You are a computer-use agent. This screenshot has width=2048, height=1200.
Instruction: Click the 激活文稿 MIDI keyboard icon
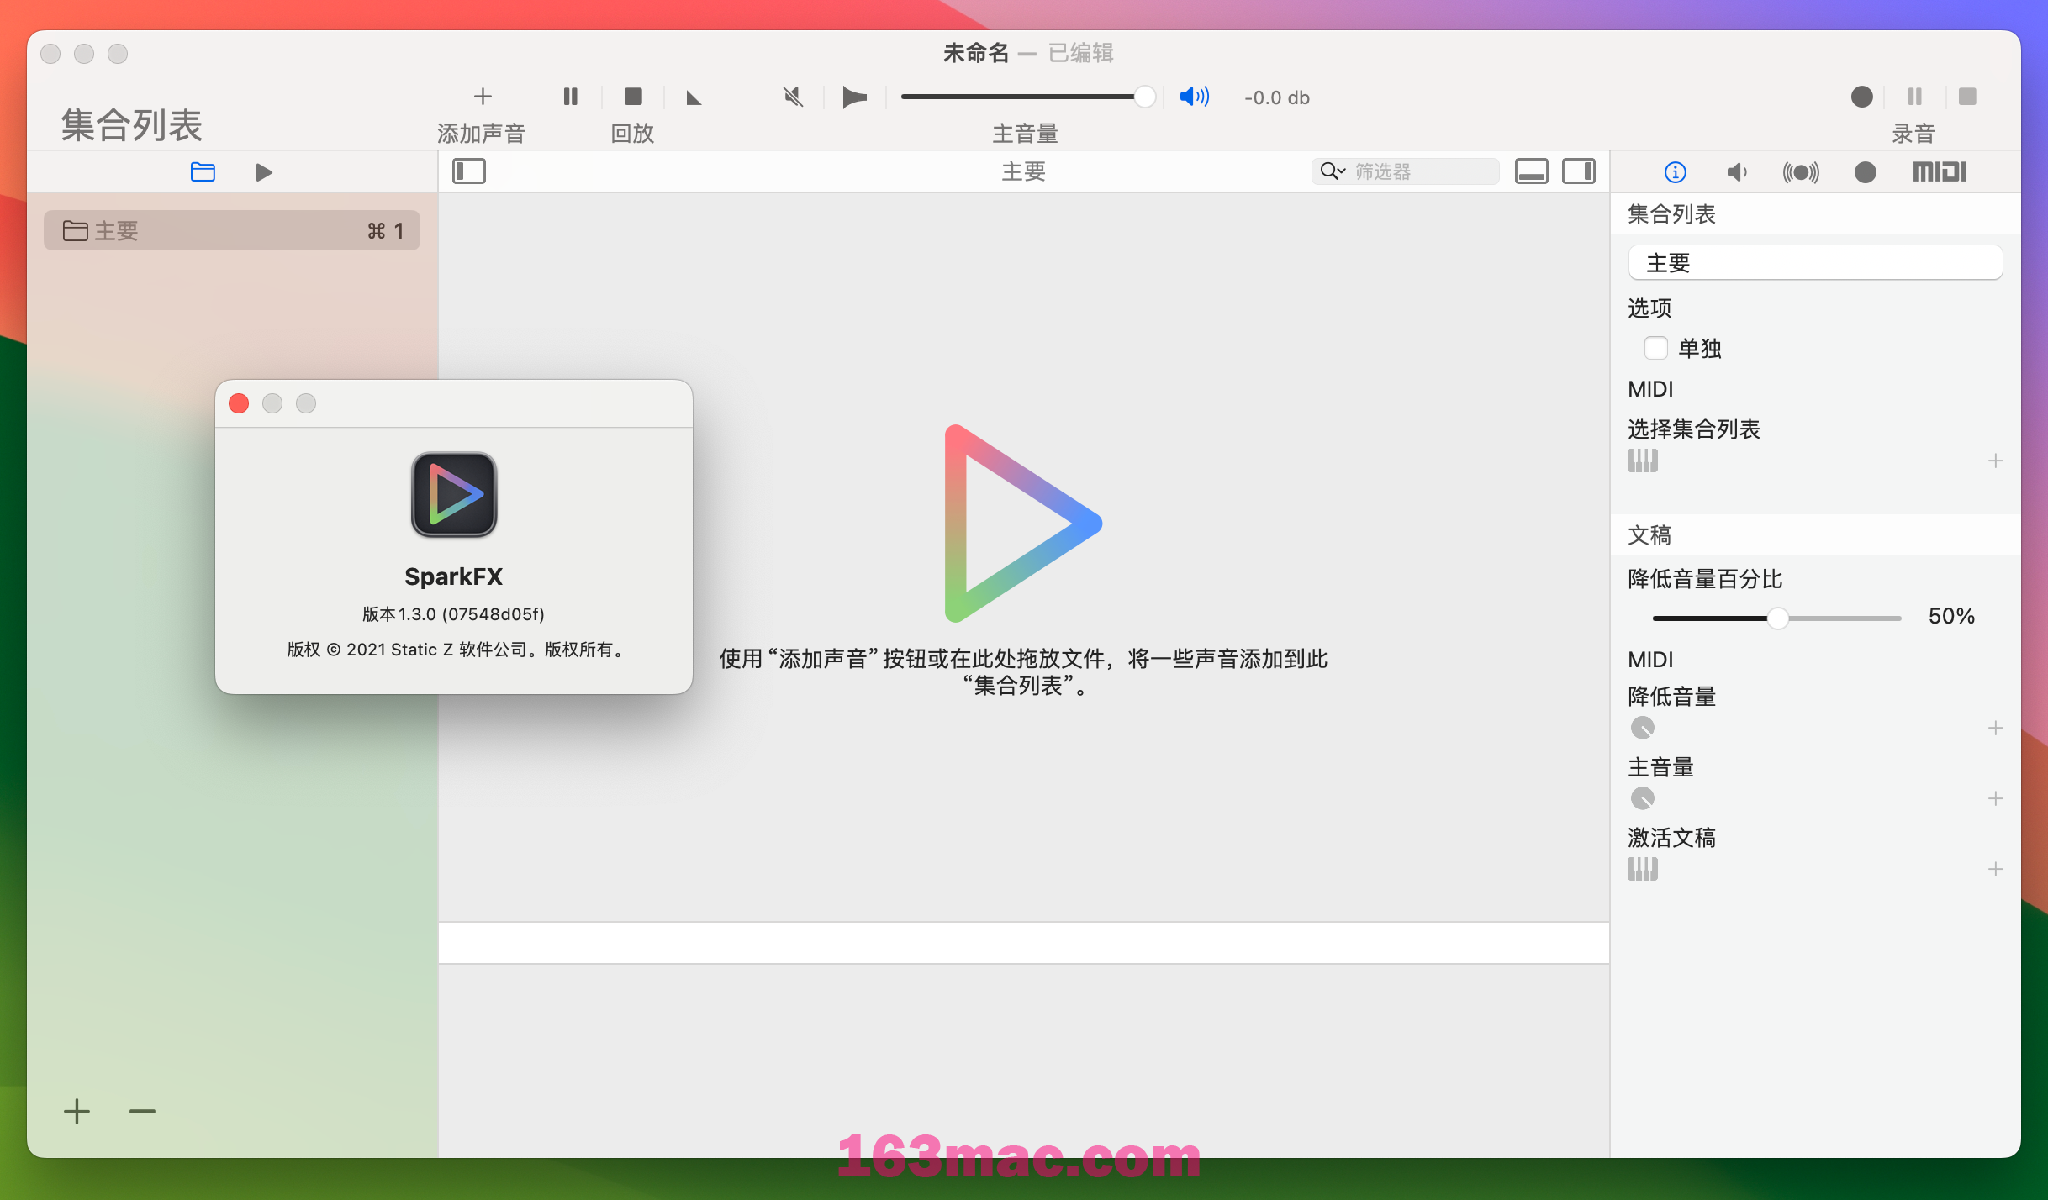coord(1642,869)
